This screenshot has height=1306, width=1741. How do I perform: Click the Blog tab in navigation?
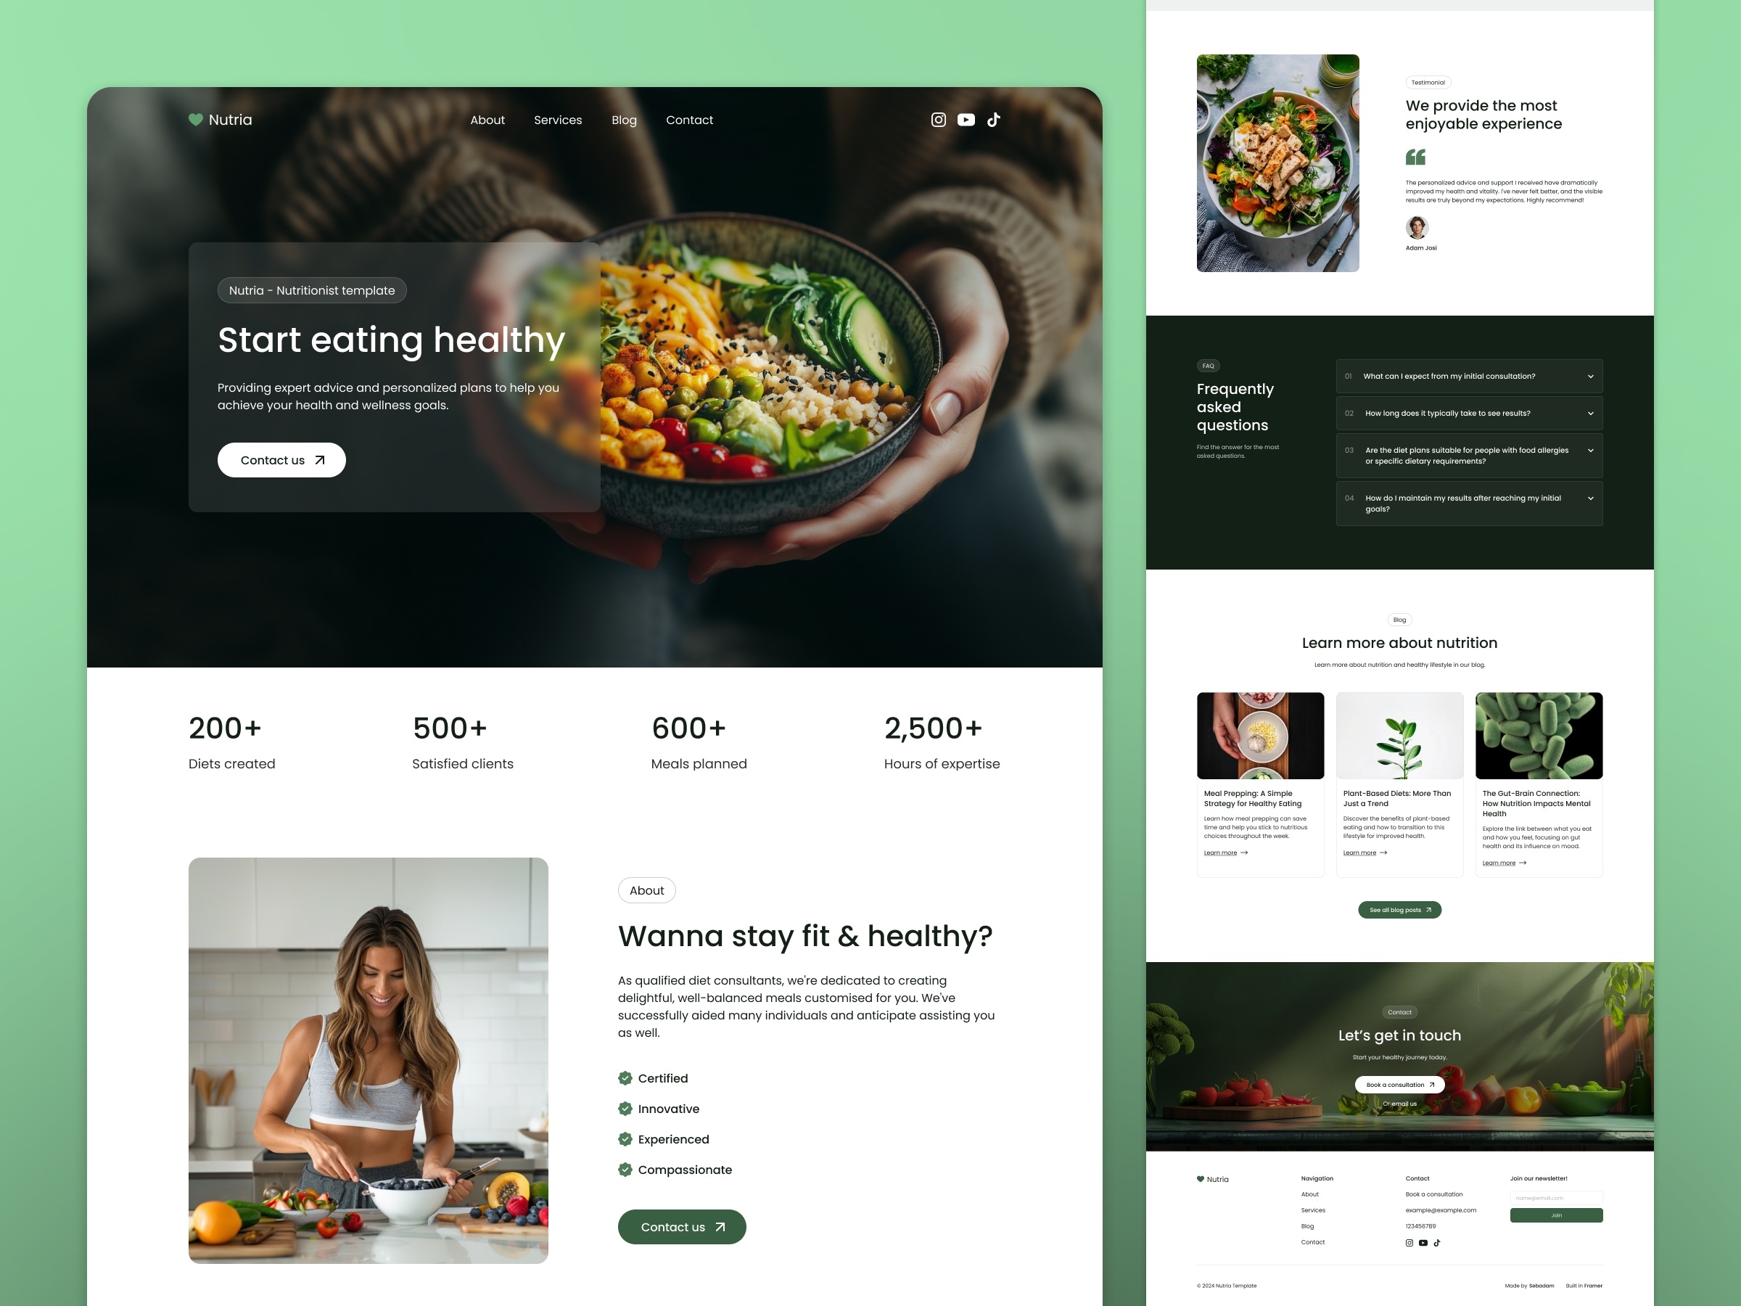click(624, 119)
